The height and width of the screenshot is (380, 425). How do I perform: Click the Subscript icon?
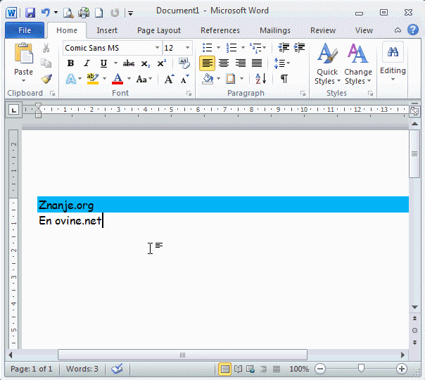[x=146, y=63]
